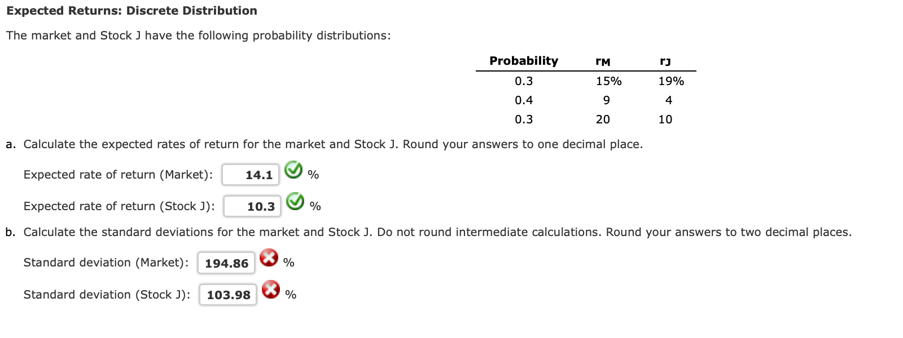
Task: Click the Standard deviation Market answer field
Action: click(x=225, y=263)
